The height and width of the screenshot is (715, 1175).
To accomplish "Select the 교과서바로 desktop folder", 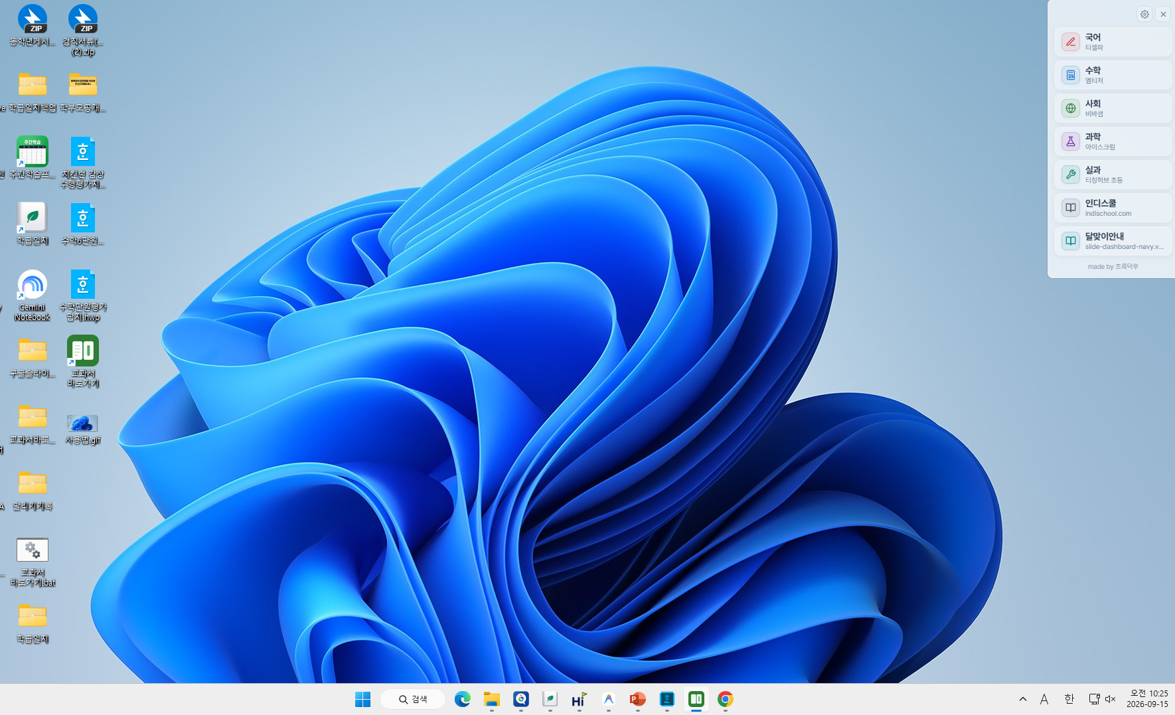I will coord(33,424).
